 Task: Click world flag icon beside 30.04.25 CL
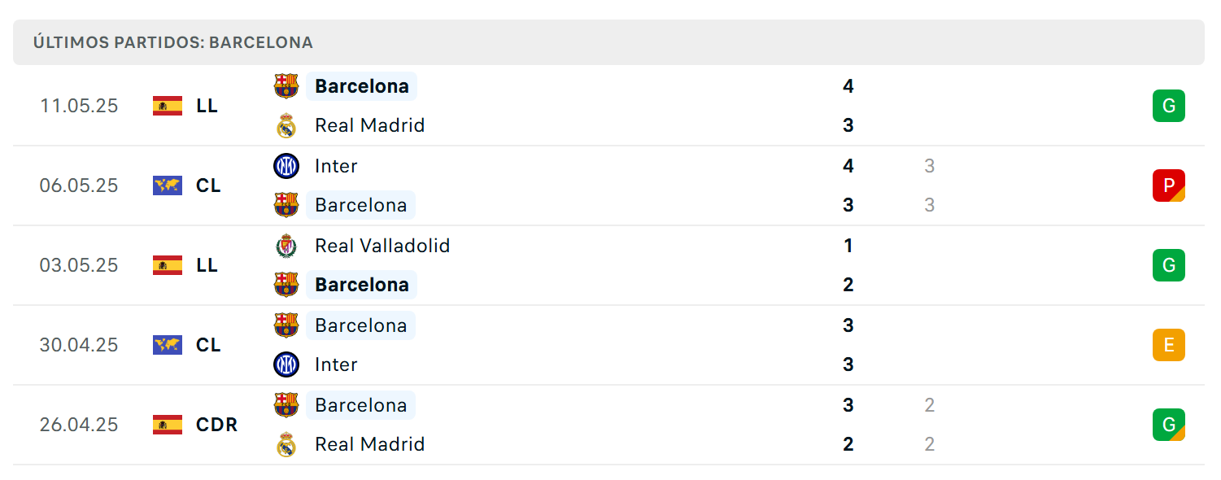[x=168, y=345]
